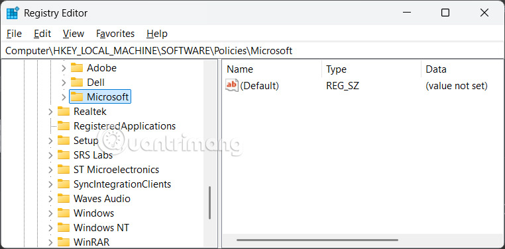Expand the SyncIntegrationClients key
505x249 pixels.
pyautogui.click(x=50, y=184)
